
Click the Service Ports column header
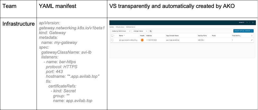point(202,35)
